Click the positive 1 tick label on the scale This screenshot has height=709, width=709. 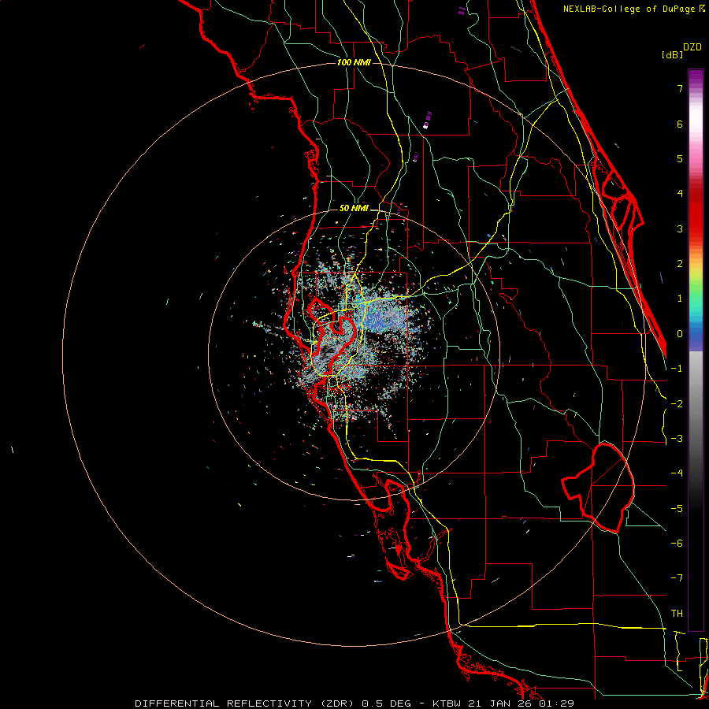coord(680,299)
